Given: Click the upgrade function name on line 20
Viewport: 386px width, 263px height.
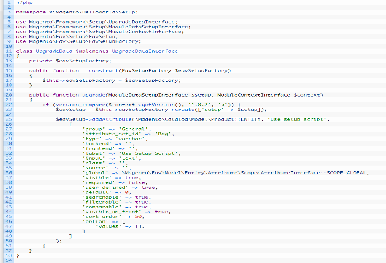Looking at the screenshot, I should click(x=94, y=95).
